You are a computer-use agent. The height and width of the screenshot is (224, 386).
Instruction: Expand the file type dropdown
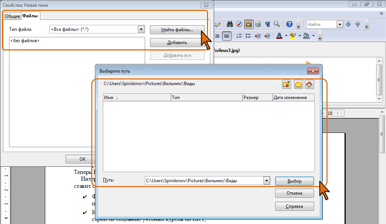pyautogui.click(x=141, y=29)
